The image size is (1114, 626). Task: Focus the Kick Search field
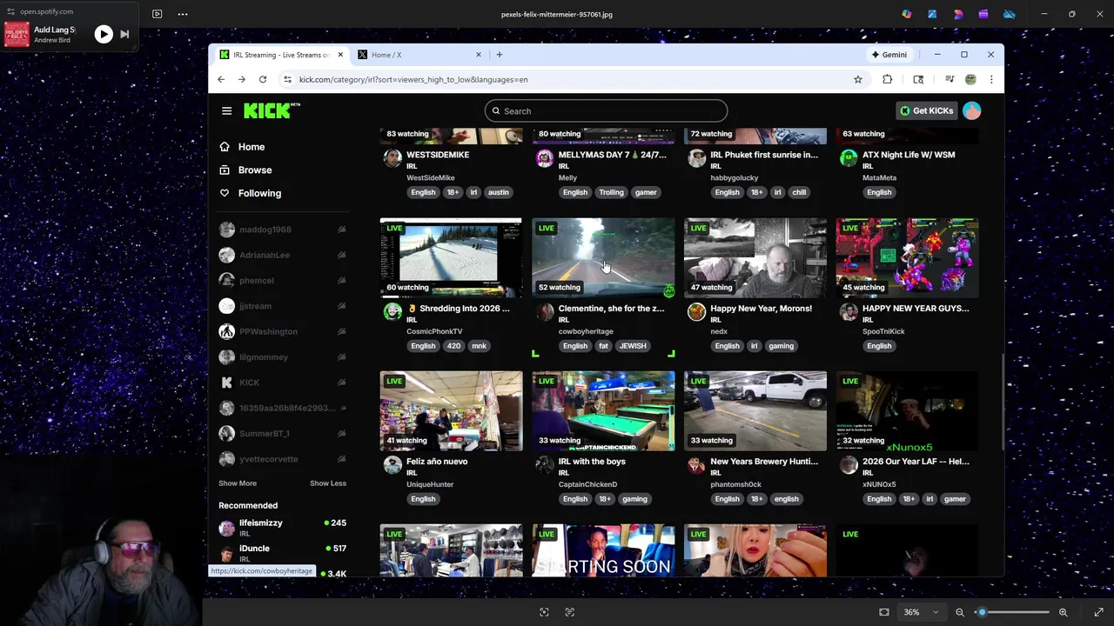[606, 111]
